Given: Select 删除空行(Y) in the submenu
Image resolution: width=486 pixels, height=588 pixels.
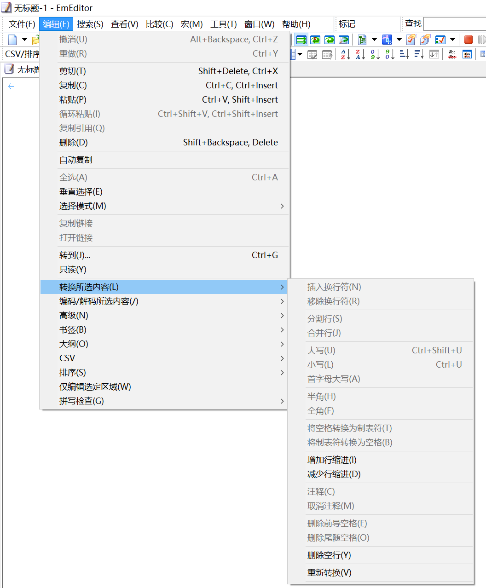Looking at the screenshot, I should [329, 555].
